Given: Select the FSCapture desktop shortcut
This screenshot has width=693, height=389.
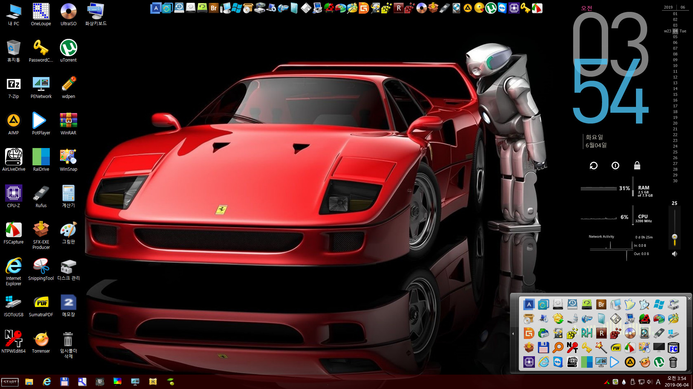Looking at the screenshot, I should [x=14, y=233].
